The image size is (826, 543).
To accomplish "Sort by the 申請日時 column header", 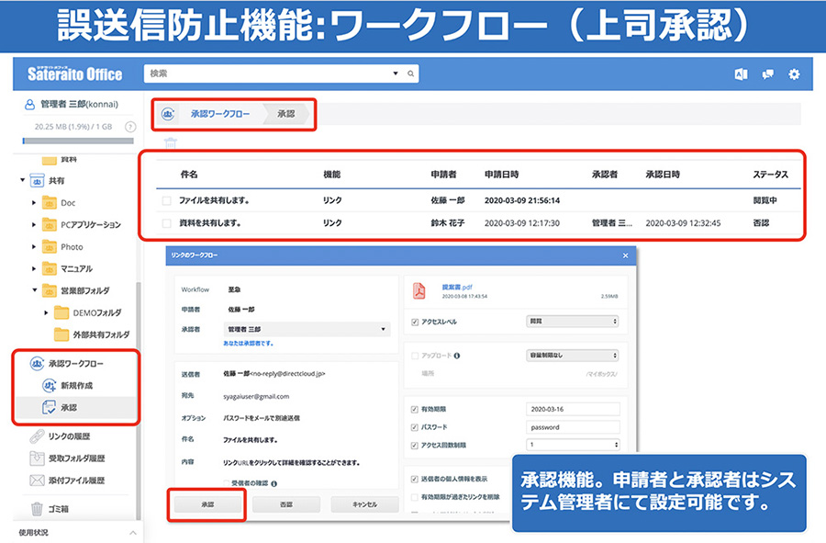I will click(501, 175).
